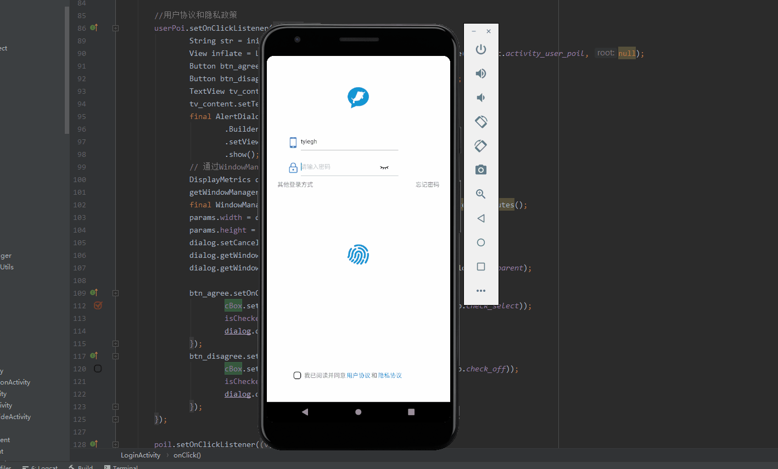Check the 我已阅读并同意 agreement checkbox
The height and width of the screenshot is (469, 778).
(x=297, y=375)
